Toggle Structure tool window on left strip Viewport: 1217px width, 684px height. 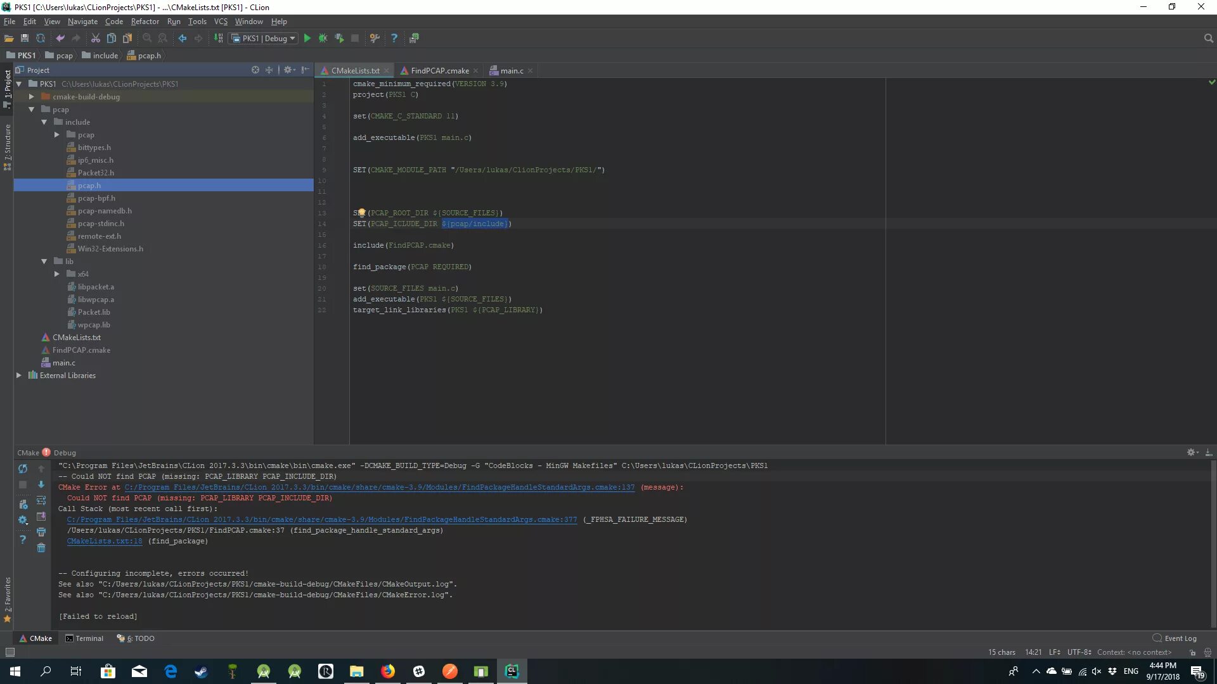8,142
